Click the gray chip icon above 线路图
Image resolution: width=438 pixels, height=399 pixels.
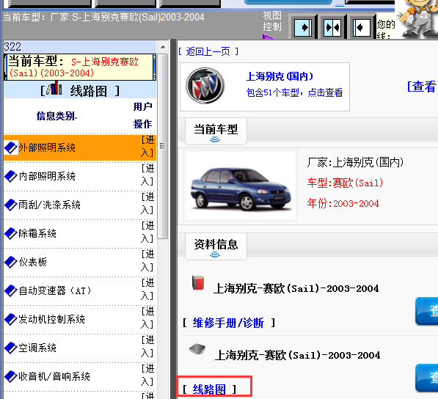[x=197, y=349]
